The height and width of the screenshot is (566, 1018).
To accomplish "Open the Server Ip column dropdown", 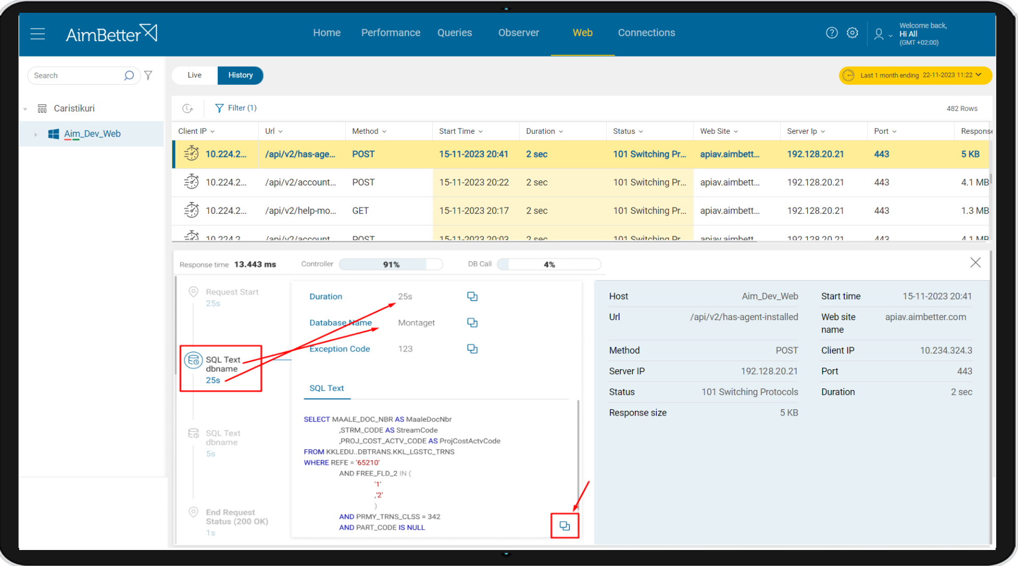I will tap(823, 132).
